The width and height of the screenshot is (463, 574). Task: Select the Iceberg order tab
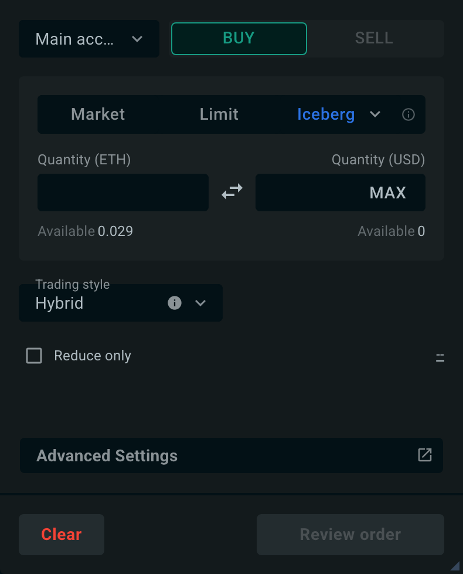[326, 114]
